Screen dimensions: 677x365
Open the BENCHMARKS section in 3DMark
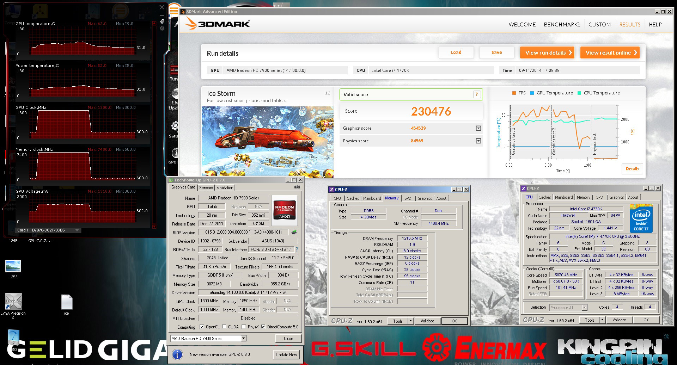[x=562, y=25]
